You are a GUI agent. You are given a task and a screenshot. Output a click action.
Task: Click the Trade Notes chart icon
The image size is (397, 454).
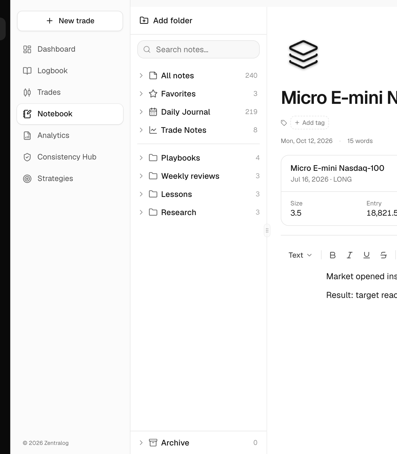point(153,130)
